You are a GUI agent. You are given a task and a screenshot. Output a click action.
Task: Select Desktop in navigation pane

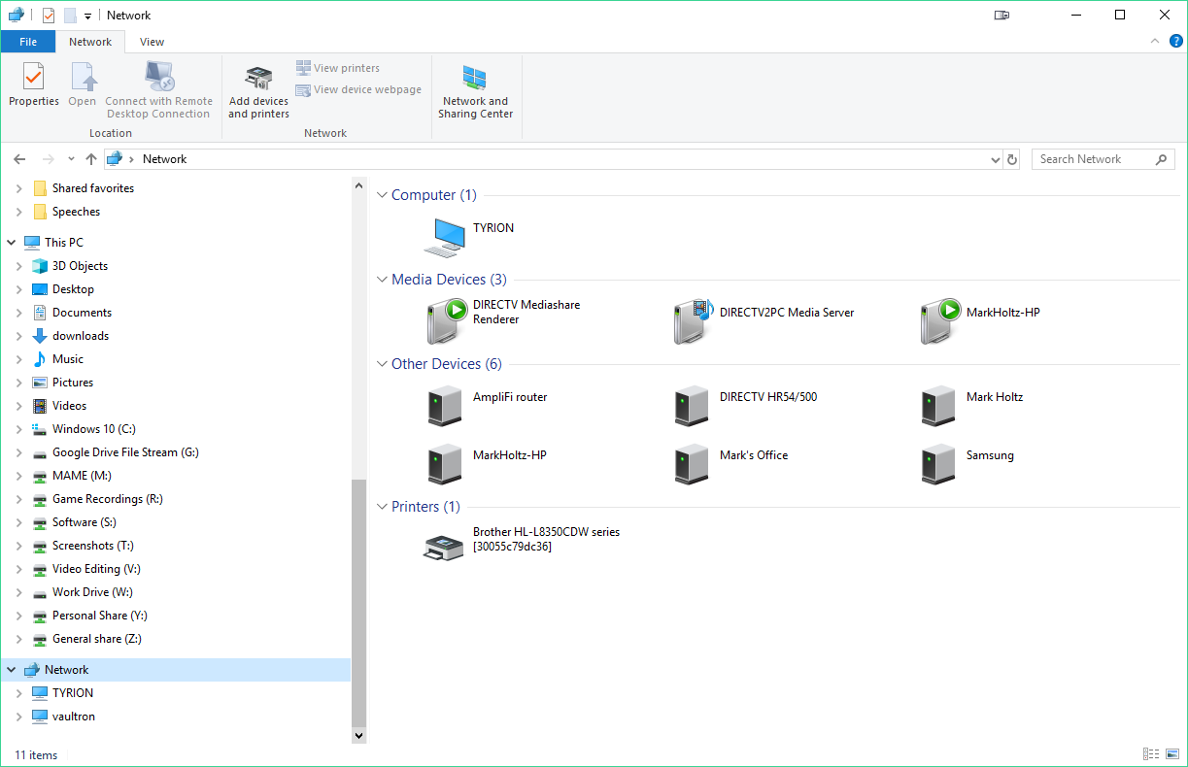click(73, 289)
